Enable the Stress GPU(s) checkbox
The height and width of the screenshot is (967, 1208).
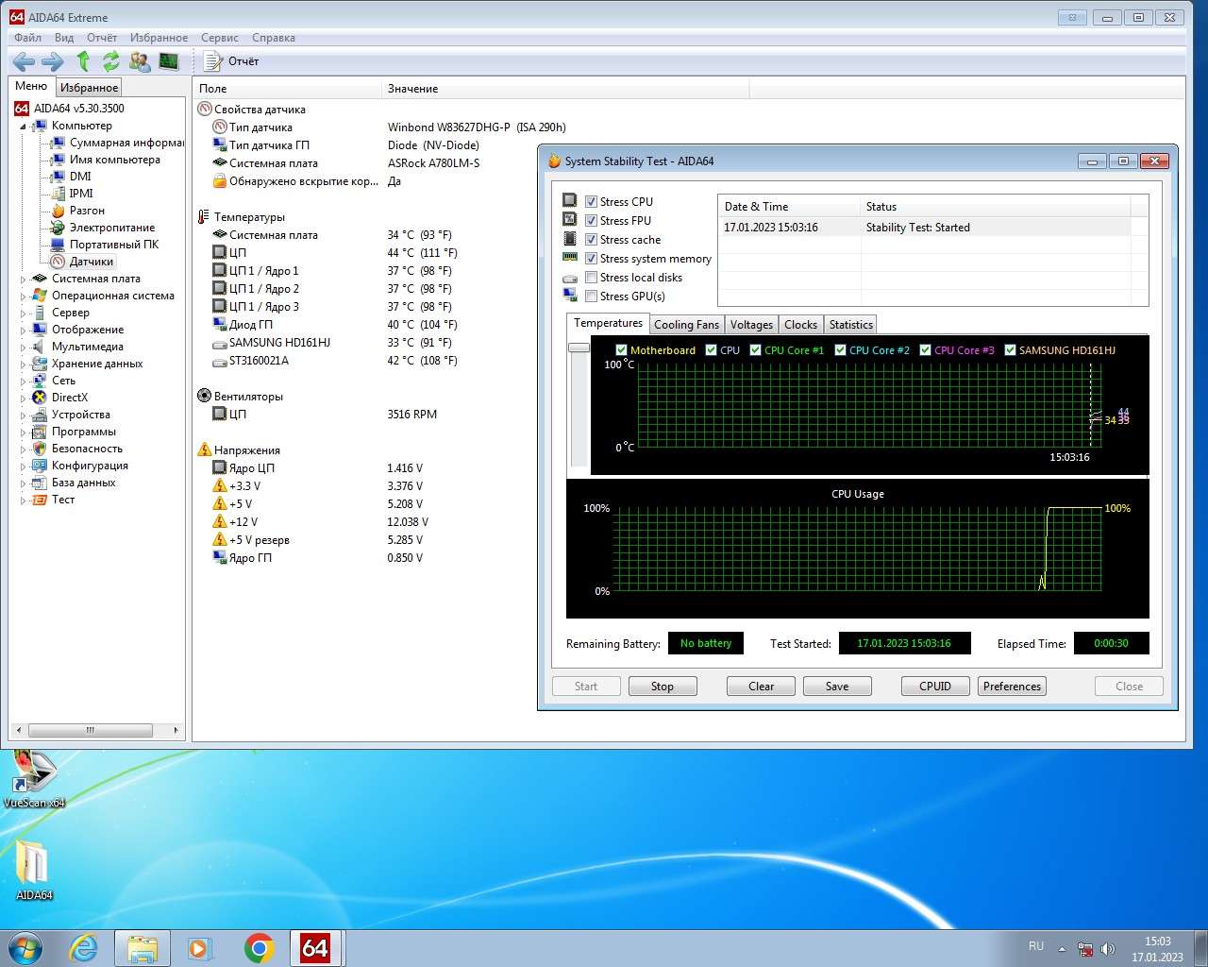tap(591, 297)
